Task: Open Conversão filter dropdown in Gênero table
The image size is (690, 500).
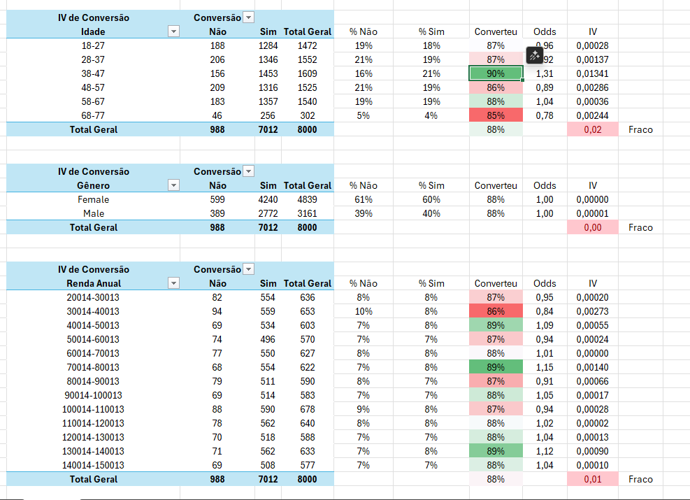Action: (249, 171)
